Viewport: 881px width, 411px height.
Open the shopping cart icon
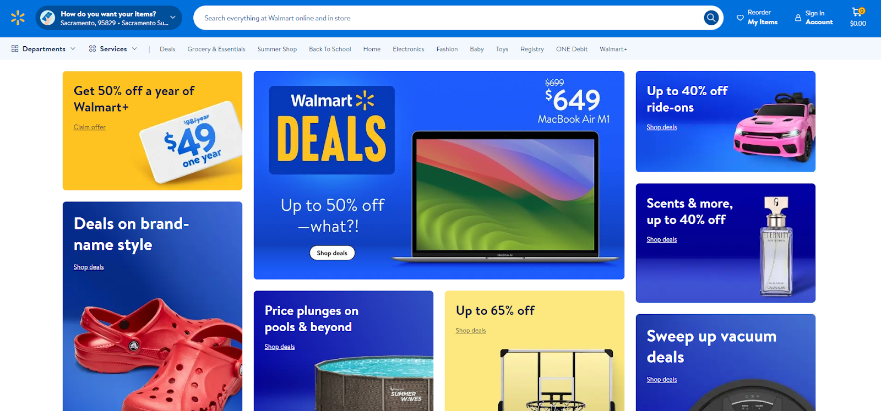(857, 12)
